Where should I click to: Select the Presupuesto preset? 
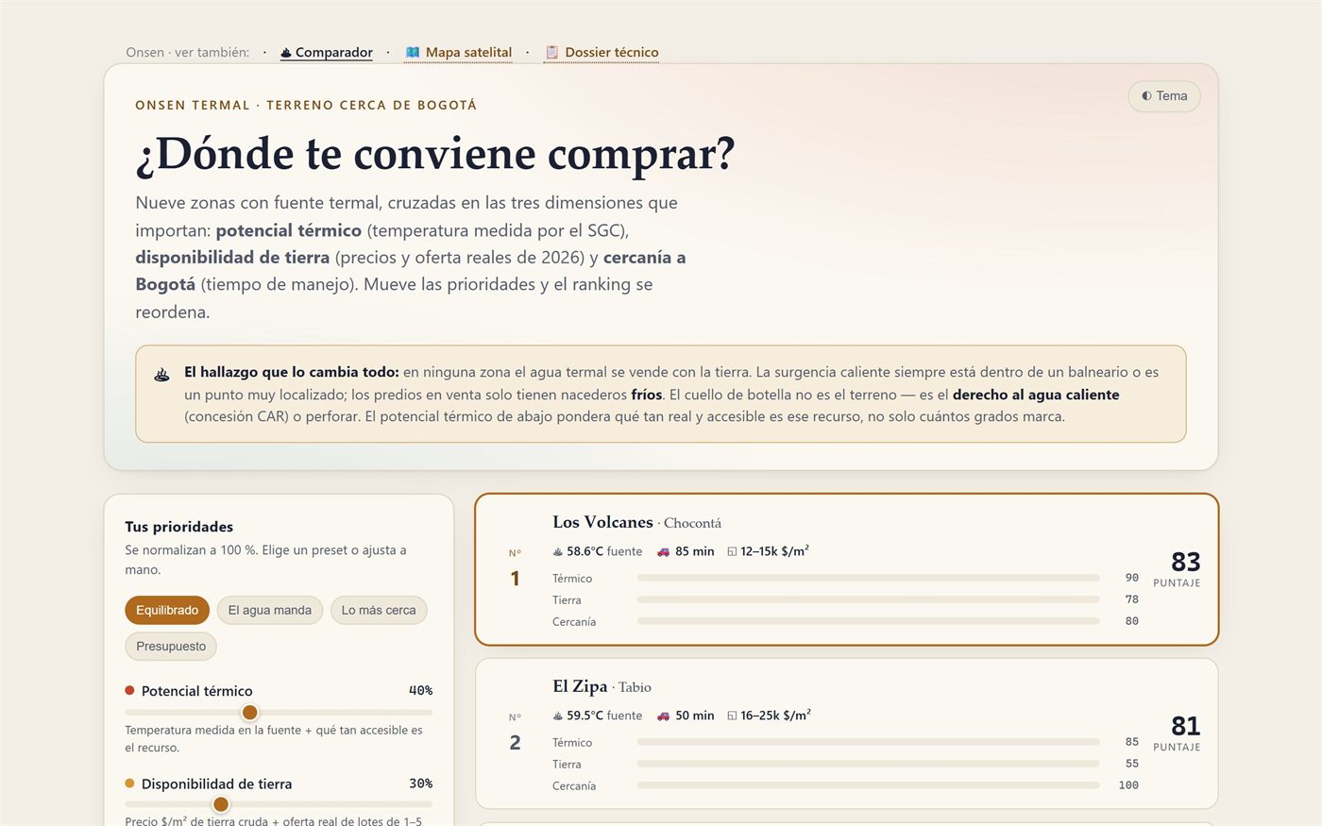(x=171, y=647)
